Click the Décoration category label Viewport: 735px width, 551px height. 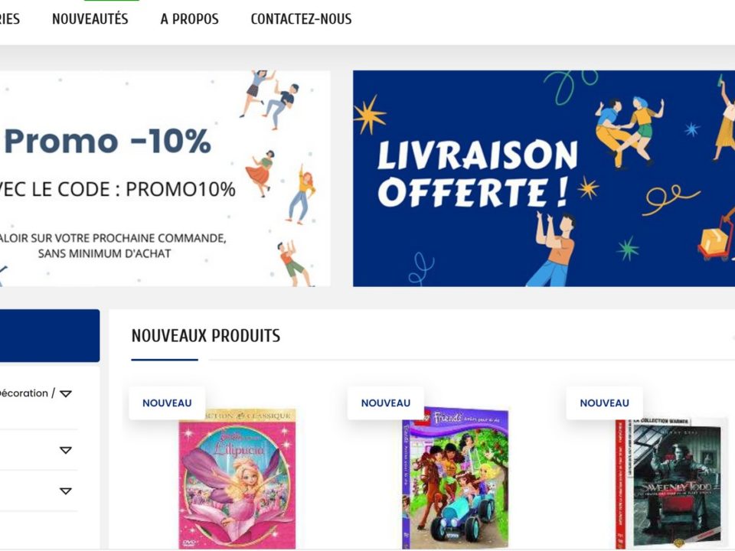[x=28, y=393]
